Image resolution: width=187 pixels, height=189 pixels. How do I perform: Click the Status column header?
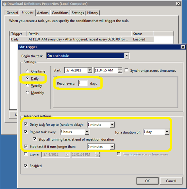coord(142,34)
